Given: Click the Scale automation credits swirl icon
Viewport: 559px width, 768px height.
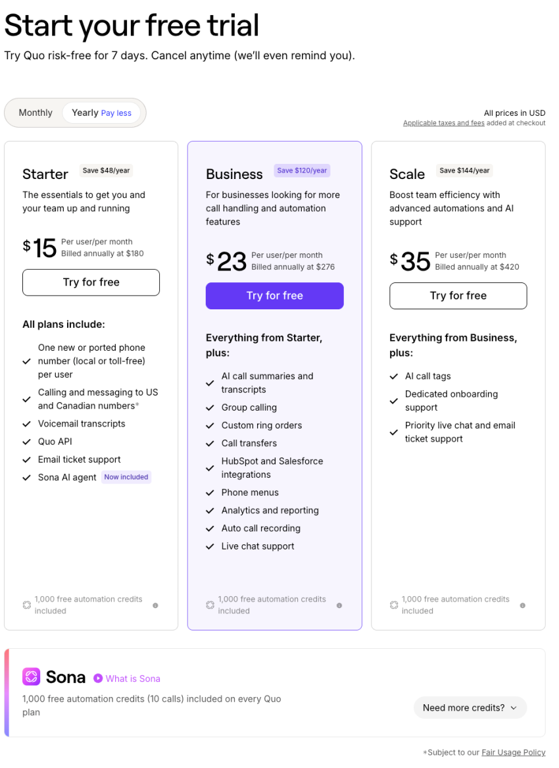Looking at the screenshot, I should click(x=394, y=605).
